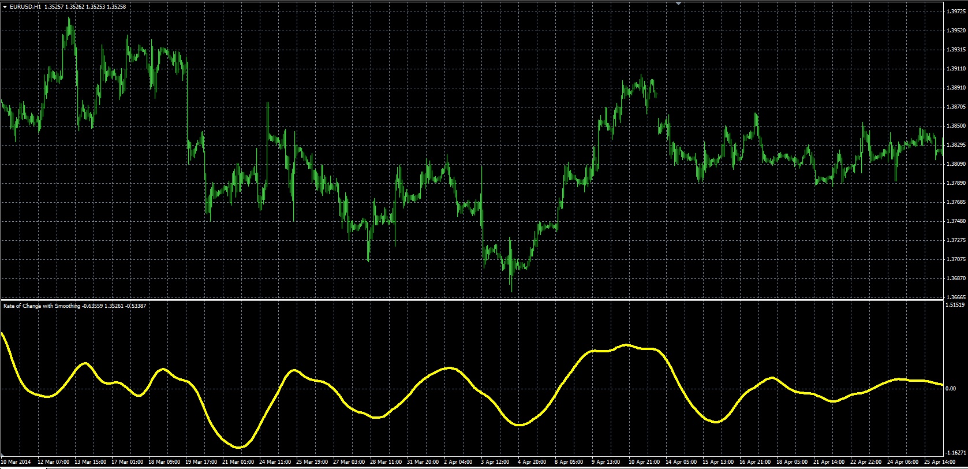
Task: Click the 10 Apr 21:00 time label
Action: coord(644,462)
